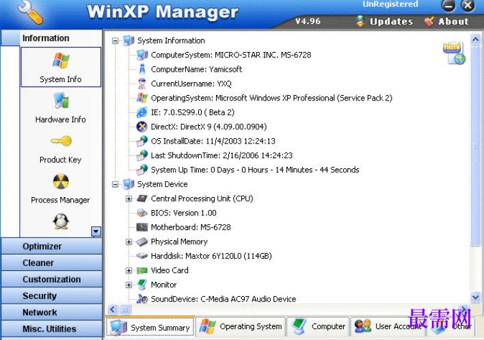The width and height of the screenshot is (484, 340).
Task: Click the UnRegistered label
Action: (x=390, y=4)
